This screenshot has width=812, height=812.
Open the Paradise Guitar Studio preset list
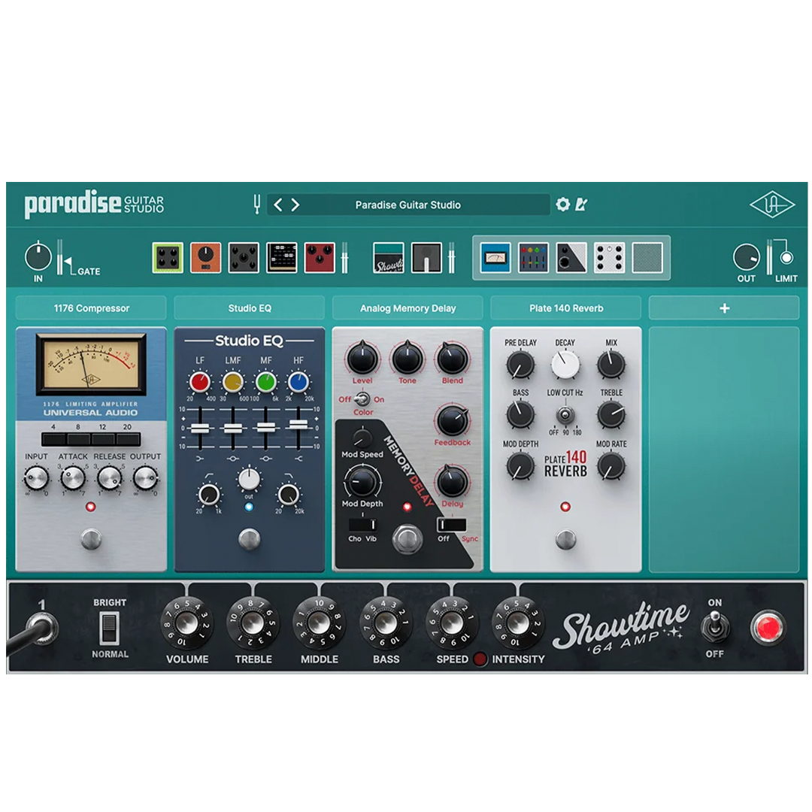coord(408,205)
